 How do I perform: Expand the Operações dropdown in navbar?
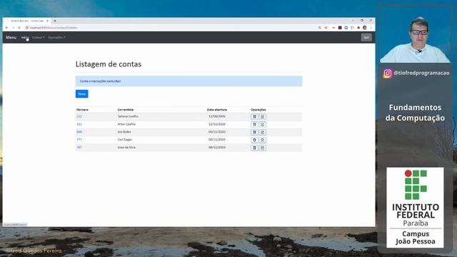pos(56,38)
